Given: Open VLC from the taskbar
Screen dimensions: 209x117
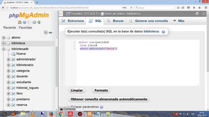Looking at the screenshot, I should 32,114.
